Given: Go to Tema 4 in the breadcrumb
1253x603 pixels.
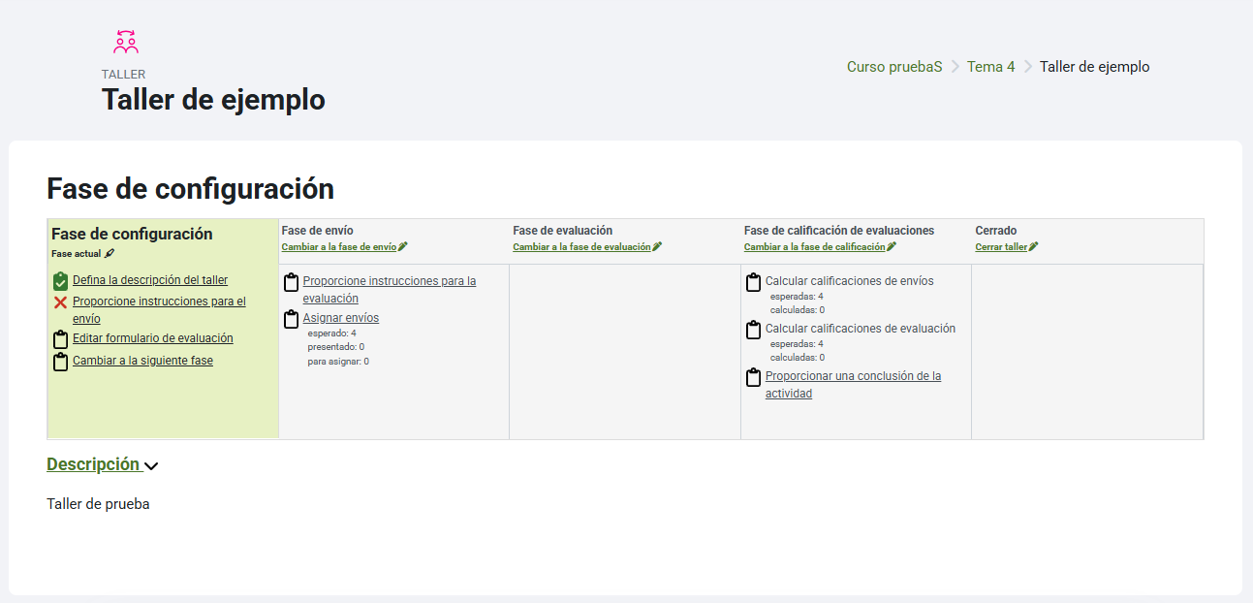Looking at the screenshot, I should pos(990,67).
